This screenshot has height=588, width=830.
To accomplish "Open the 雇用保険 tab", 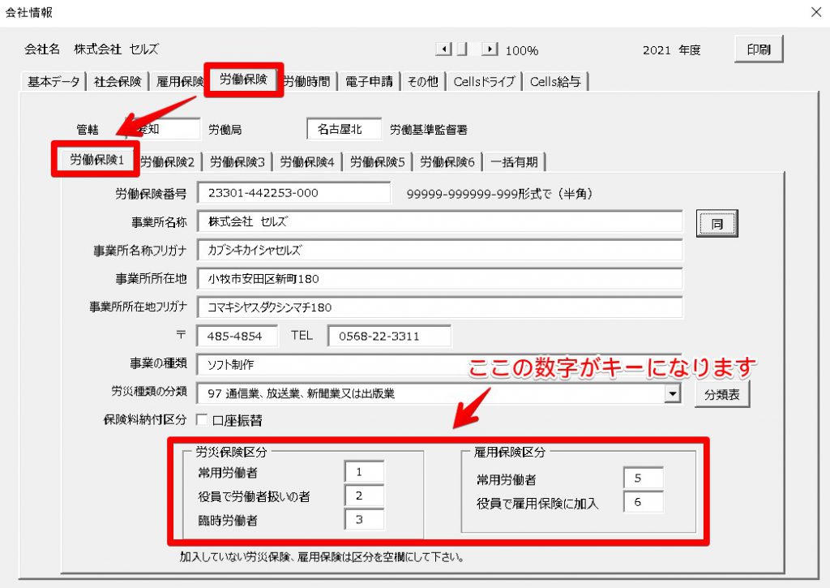I will [178, 82].
